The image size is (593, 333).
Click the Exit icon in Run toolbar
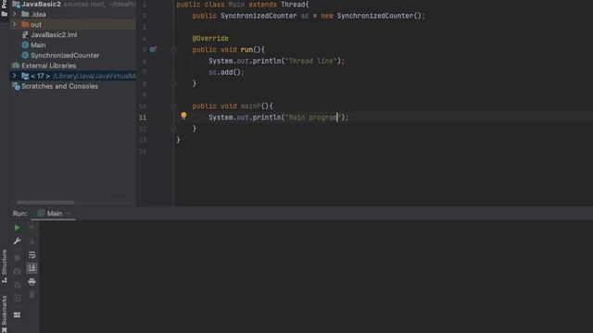pos(17,298)
